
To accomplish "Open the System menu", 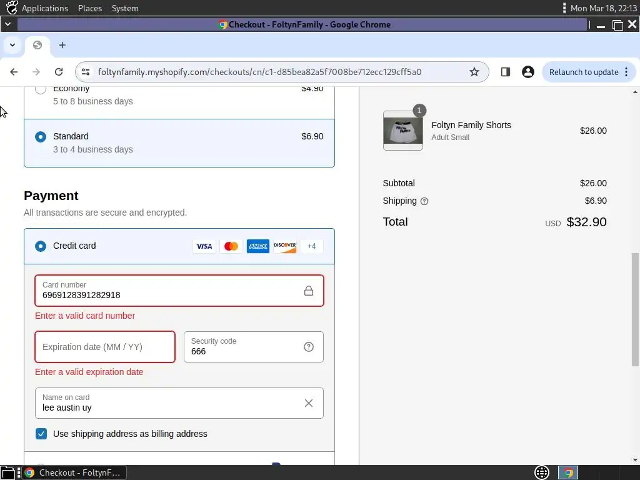I will pos(125,8).
